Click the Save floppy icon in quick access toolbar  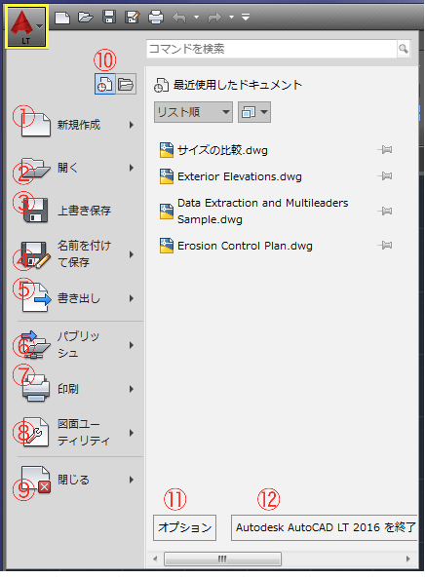pyautogui.click(x=109, y=17)
